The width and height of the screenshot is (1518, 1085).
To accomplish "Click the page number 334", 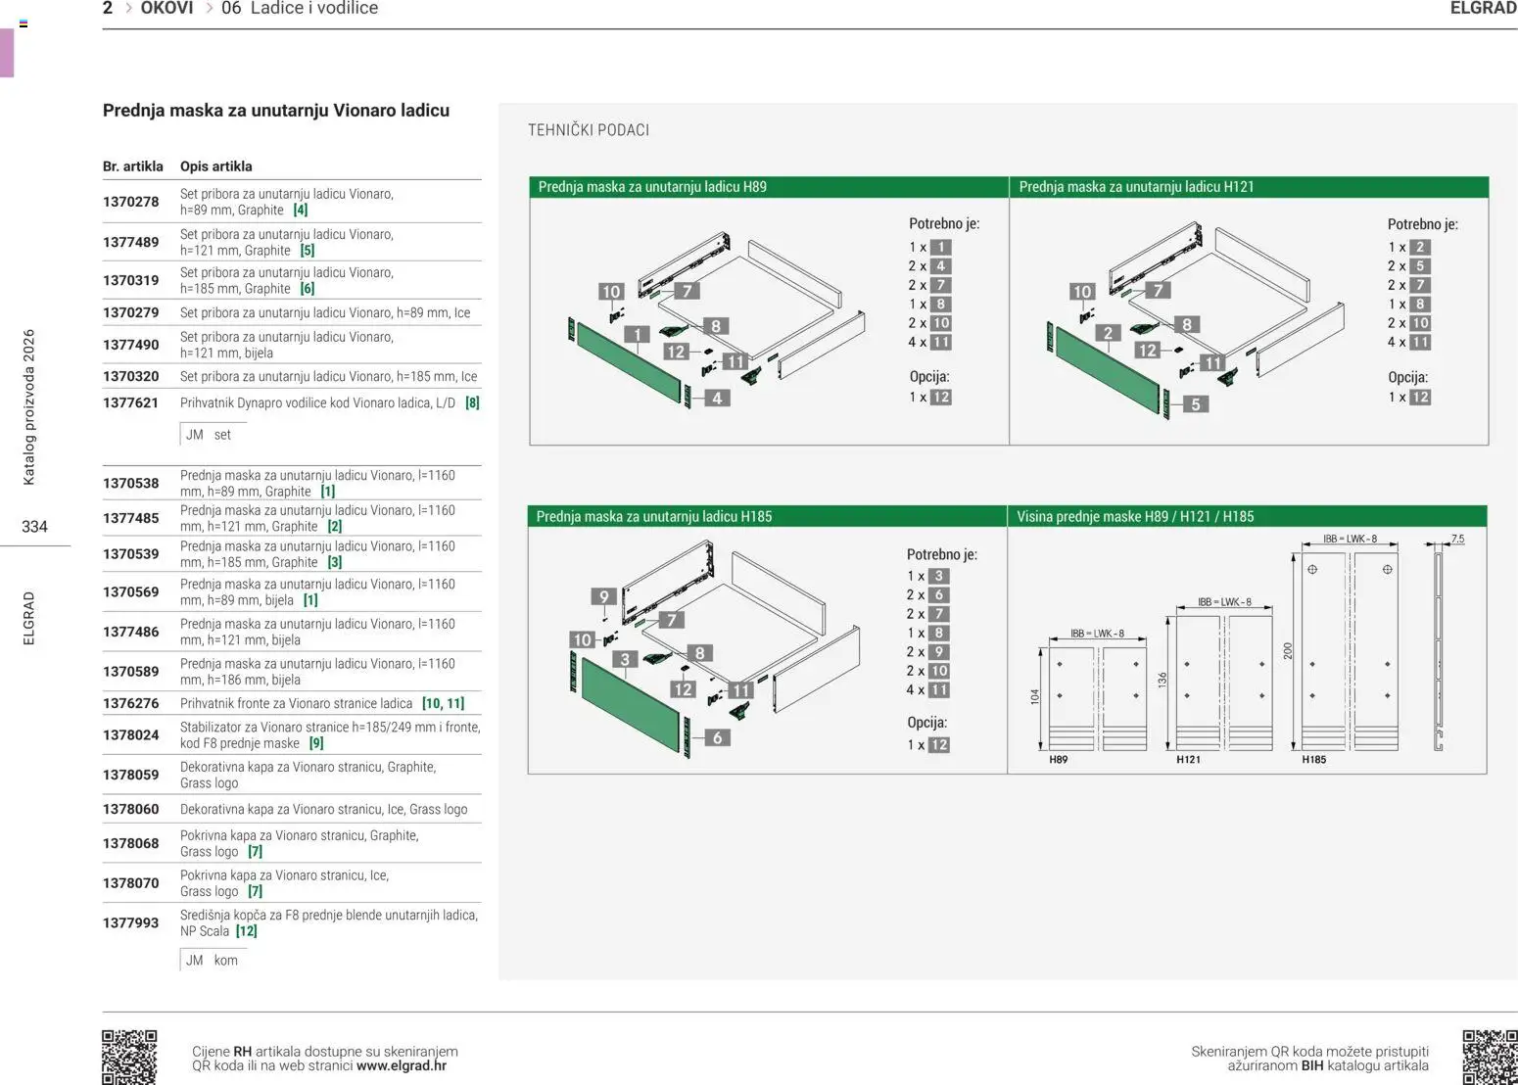I will 34,527.
